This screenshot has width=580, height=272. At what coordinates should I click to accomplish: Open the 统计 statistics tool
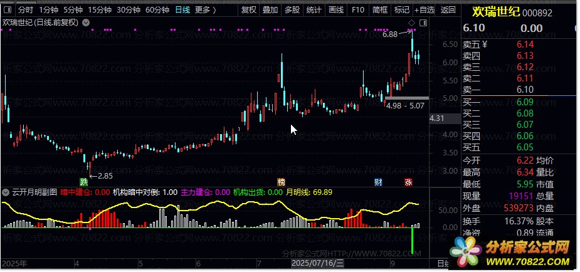click(x=314, y=9)
